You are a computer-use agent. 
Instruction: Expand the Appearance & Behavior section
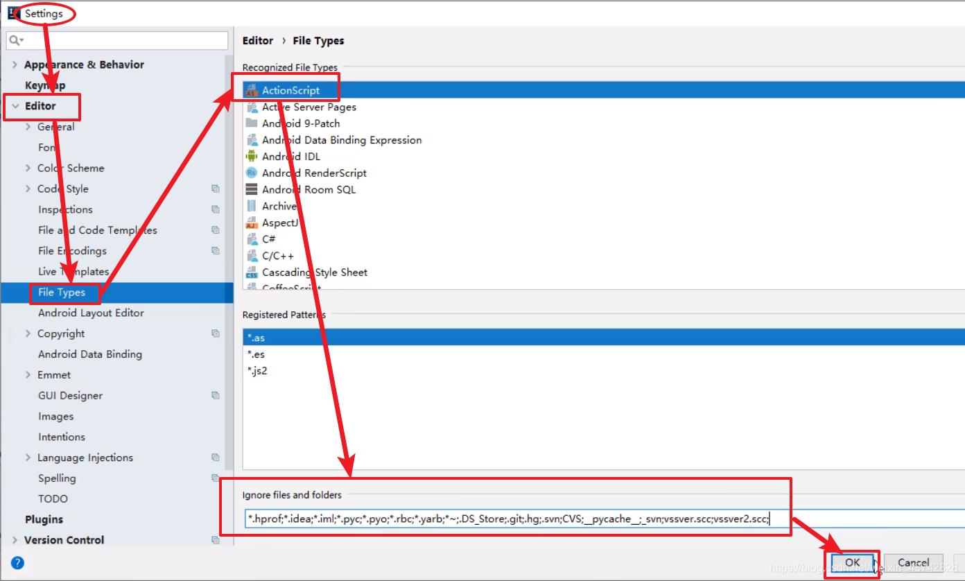(x=15, y=64)
